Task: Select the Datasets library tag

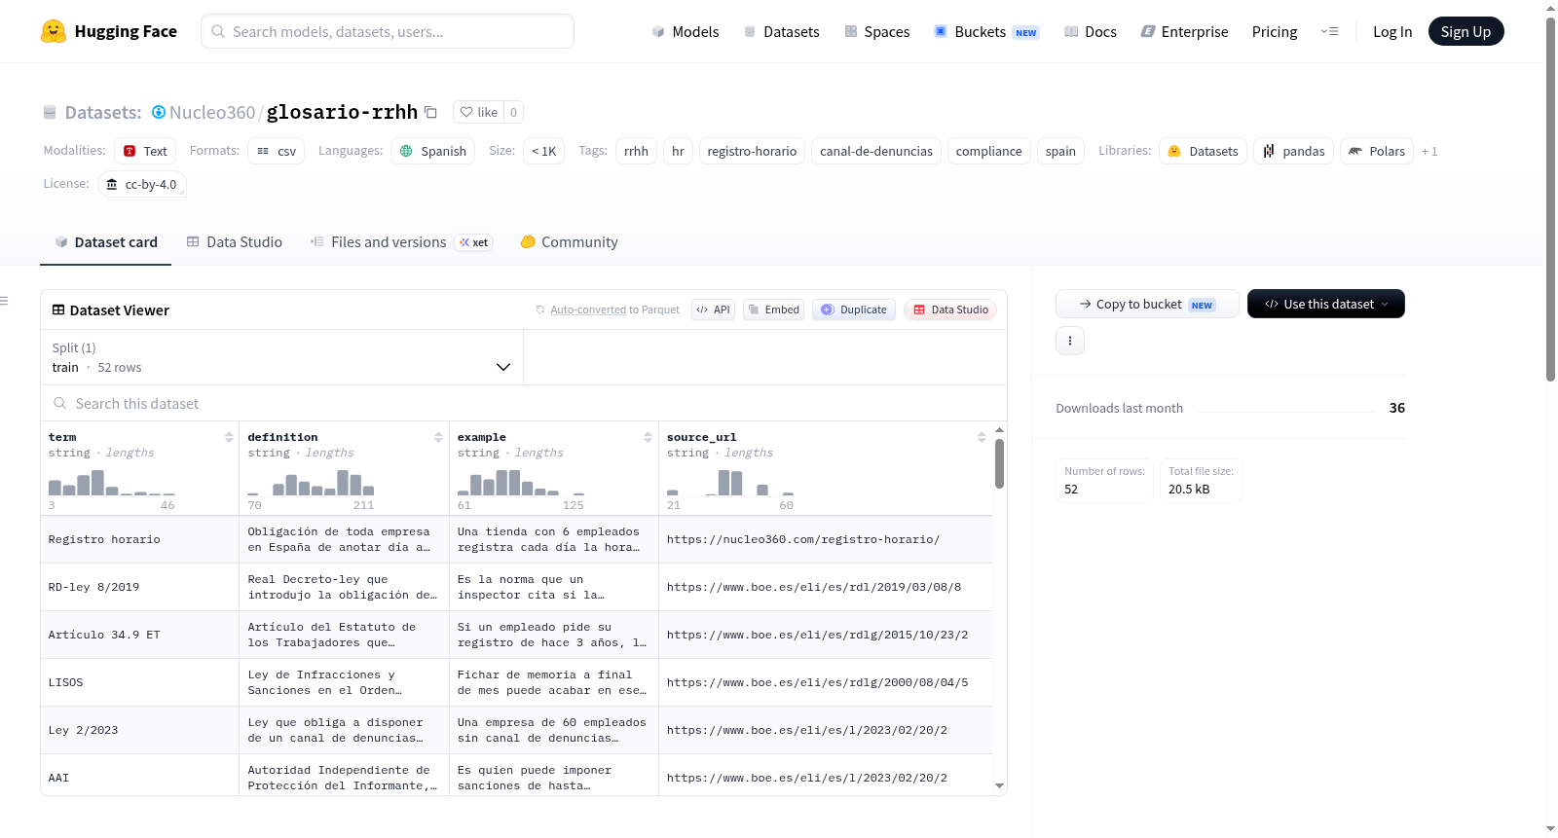Action: [1203, 151]
